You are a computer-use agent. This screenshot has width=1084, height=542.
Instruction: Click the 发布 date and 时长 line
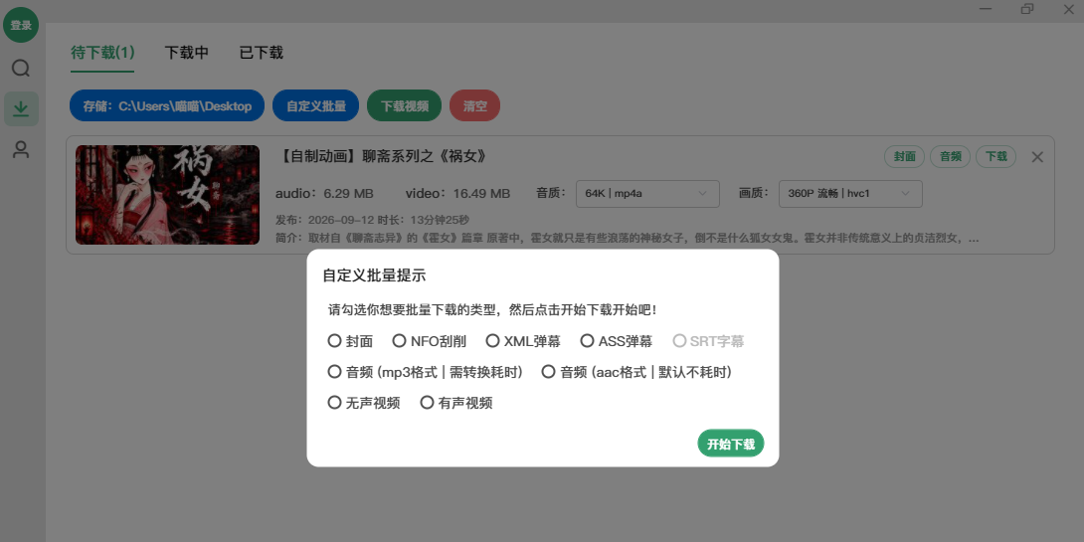point(372,221)
